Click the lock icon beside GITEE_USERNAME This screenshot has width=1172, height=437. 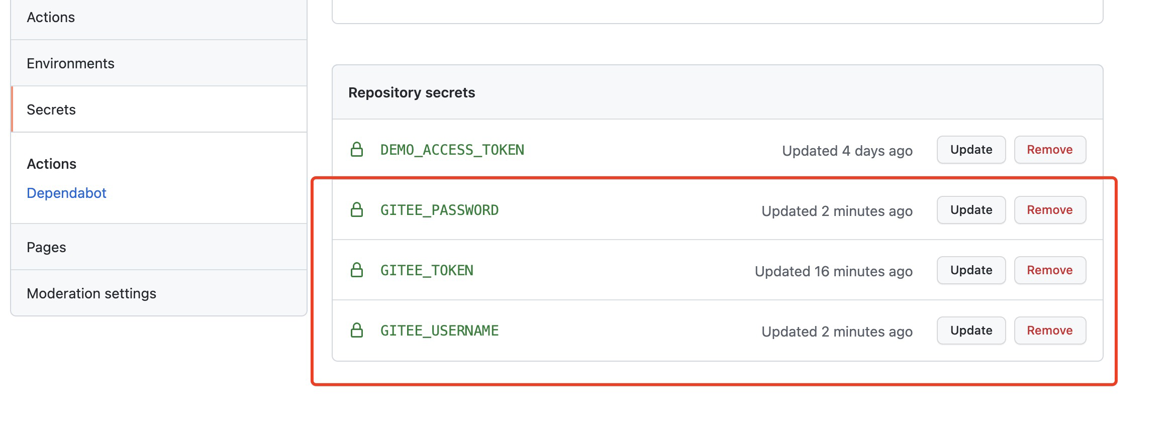pos(357,331)
